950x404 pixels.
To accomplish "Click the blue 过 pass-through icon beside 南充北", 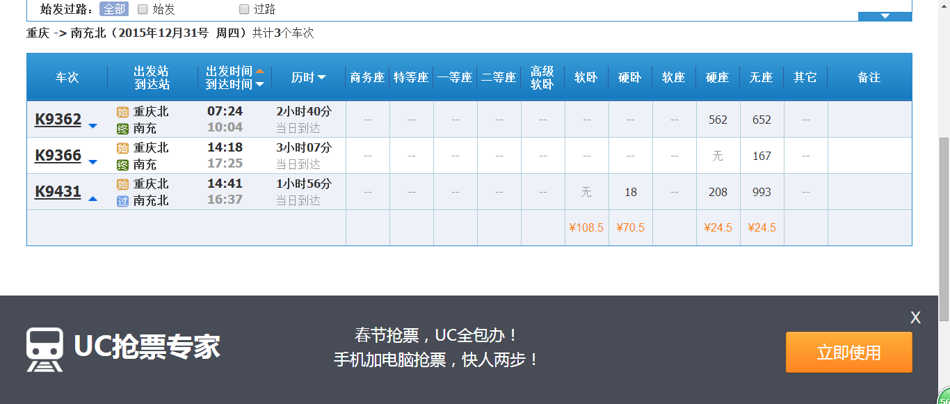I will coord(122,201).
